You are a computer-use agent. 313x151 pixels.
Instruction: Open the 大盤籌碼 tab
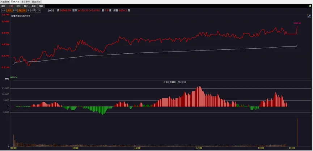click(5, 1)
